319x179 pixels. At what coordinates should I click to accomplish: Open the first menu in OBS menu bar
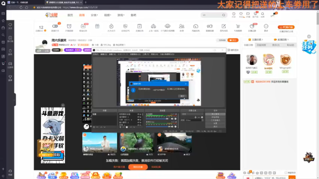[95, 54]
